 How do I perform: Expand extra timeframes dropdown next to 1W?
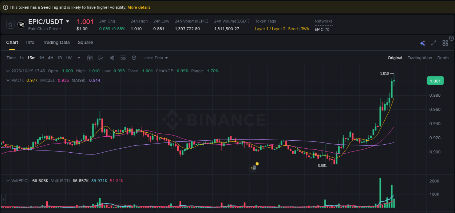79,58
